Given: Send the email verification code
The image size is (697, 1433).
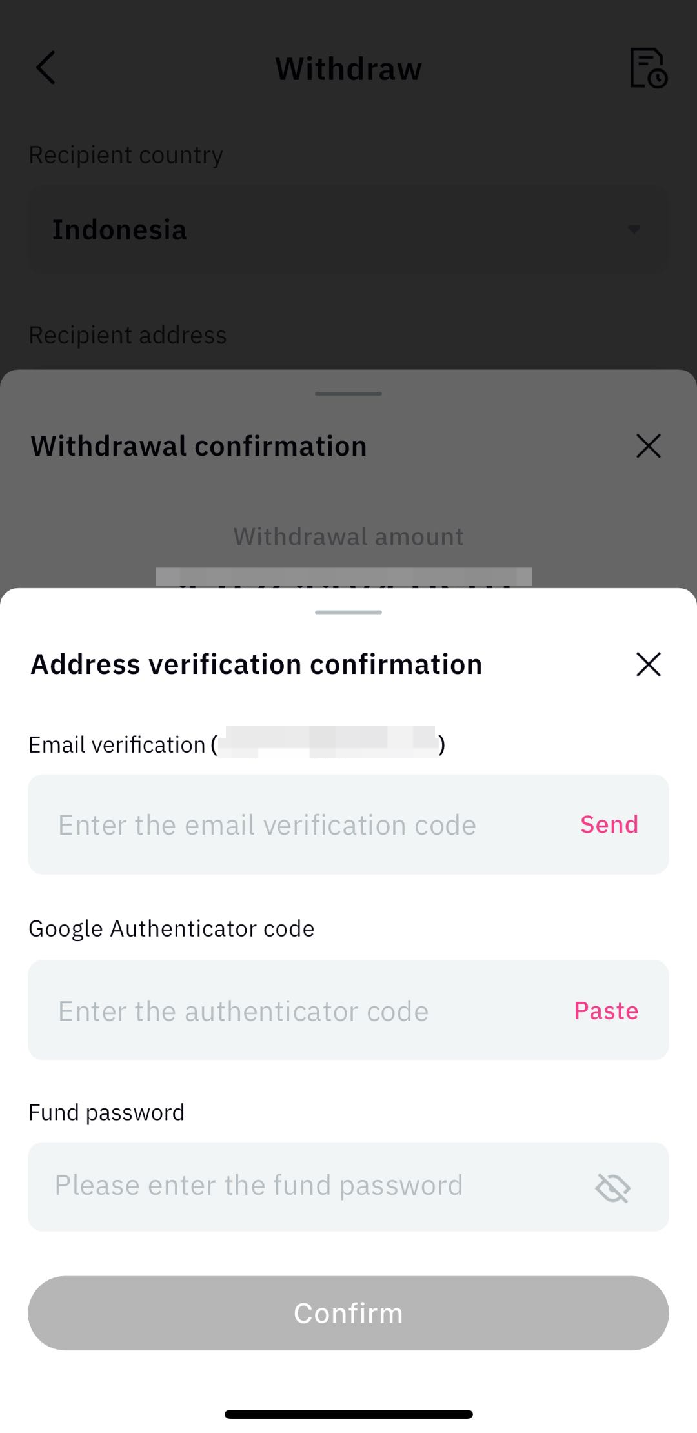Looking at the screenshot, I should pos(609,824).
